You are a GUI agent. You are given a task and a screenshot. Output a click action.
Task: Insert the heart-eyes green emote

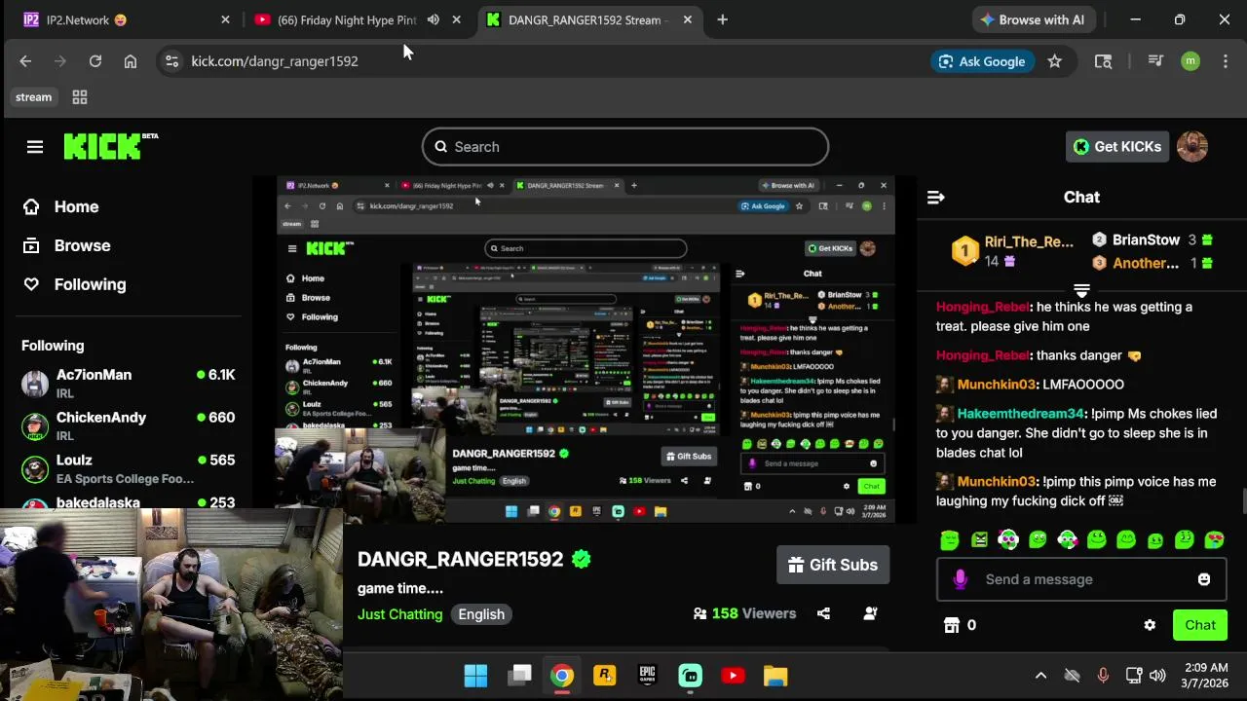[1214, 539]
